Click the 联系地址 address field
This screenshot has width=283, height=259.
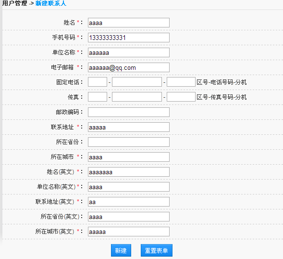129,127
